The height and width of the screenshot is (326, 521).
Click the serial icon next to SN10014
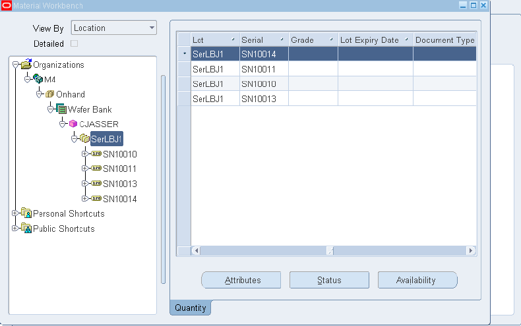[96, 198]
